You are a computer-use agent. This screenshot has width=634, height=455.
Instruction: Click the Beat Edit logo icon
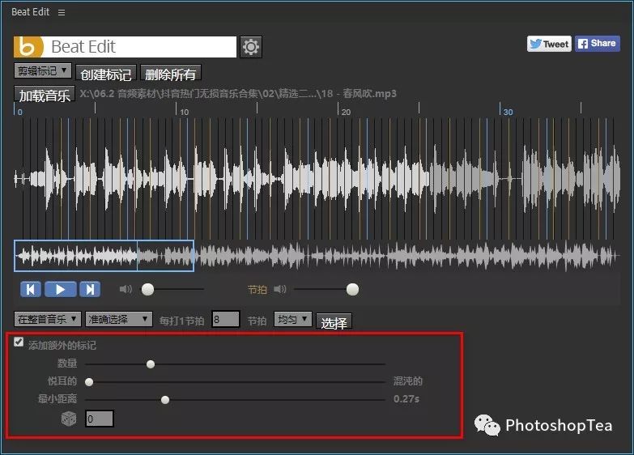[28, 47]
